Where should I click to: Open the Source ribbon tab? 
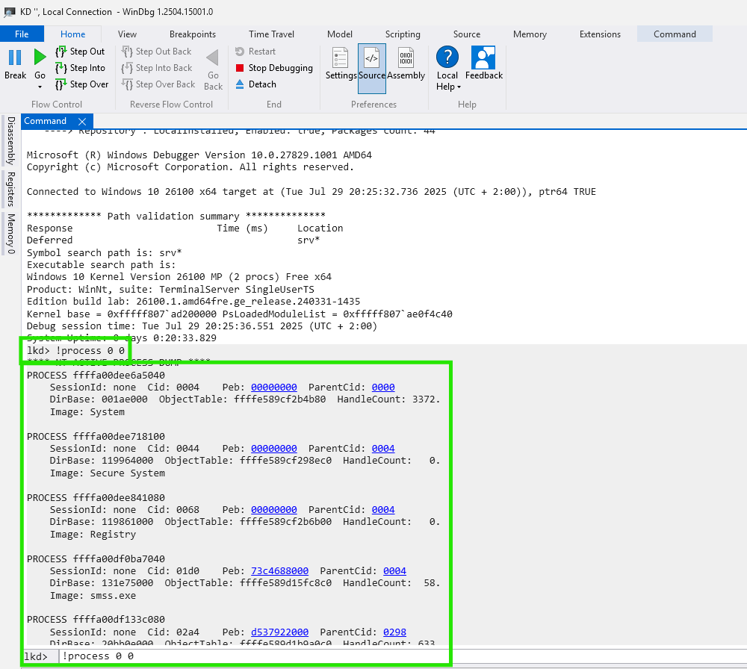click(x=467, y=34)
